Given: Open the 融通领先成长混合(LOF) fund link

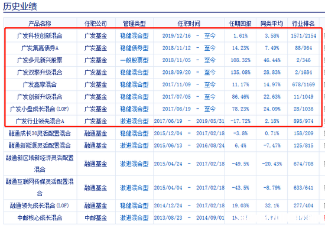Looking at the screenshot, I should pos(40,206).
